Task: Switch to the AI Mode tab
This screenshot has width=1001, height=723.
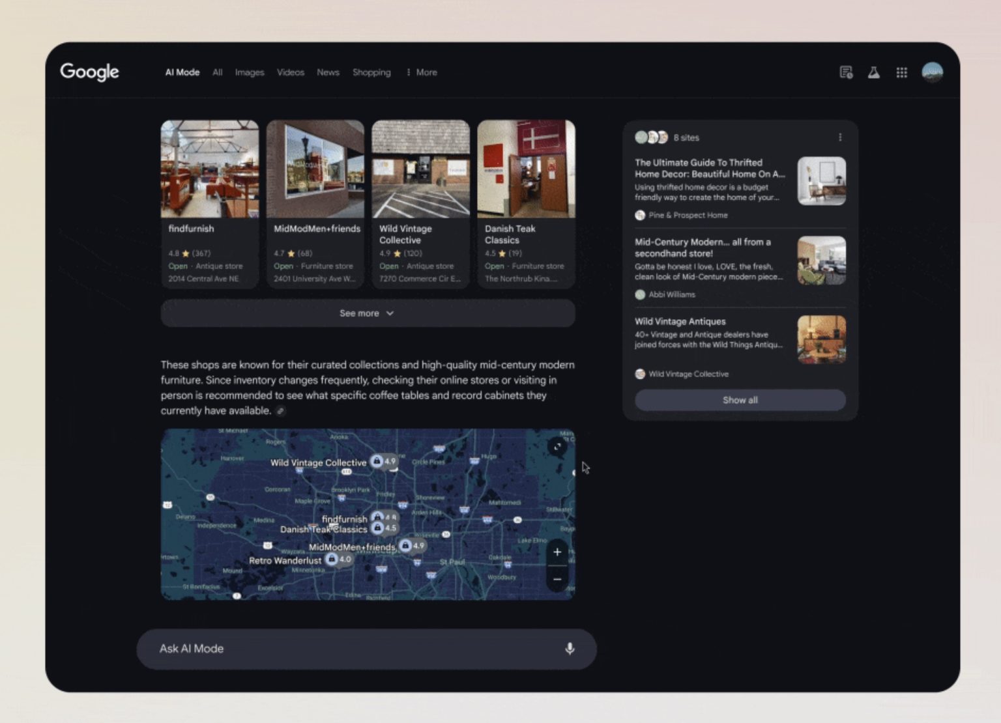Action: click(x=182, y=72)
